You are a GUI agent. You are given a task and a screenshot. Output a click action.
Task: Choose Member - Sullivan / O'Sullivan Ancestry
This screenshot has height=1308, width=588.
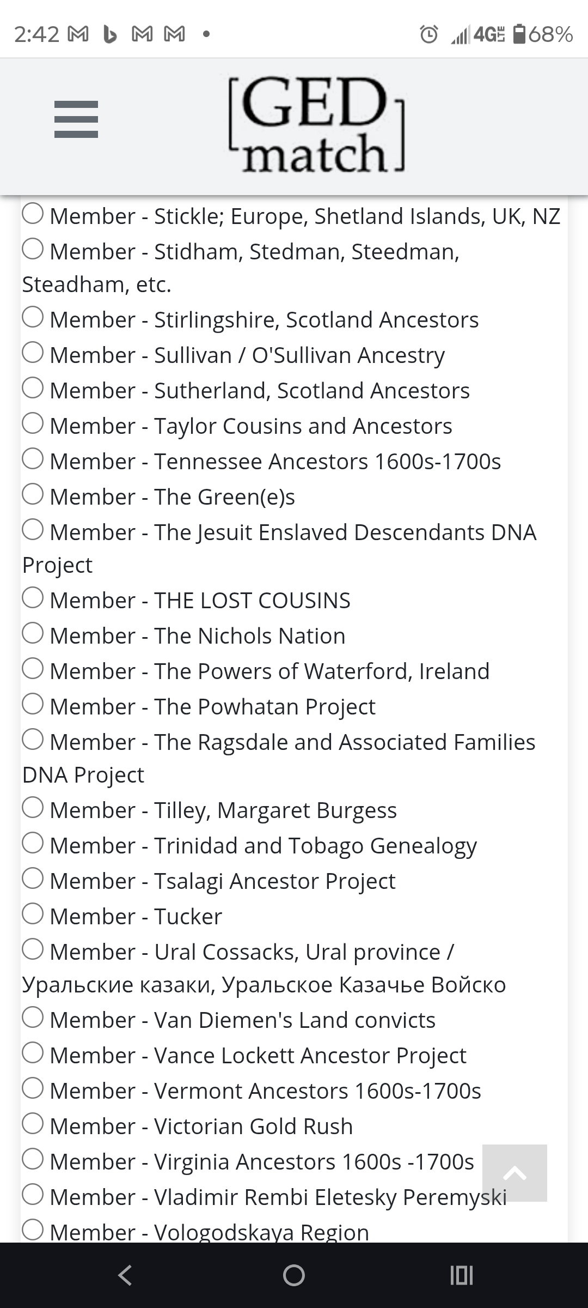pyautogui.click(x=32, y=355)
